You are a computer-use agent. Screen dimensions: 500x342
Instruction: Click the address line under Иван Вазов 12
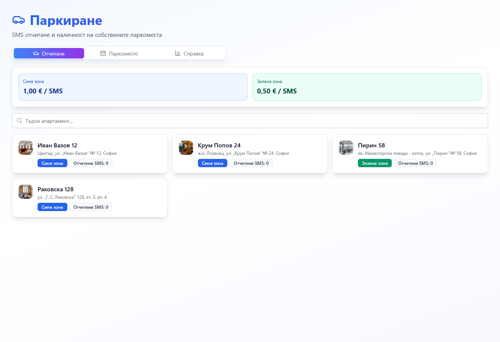click(x=77, y=153)
